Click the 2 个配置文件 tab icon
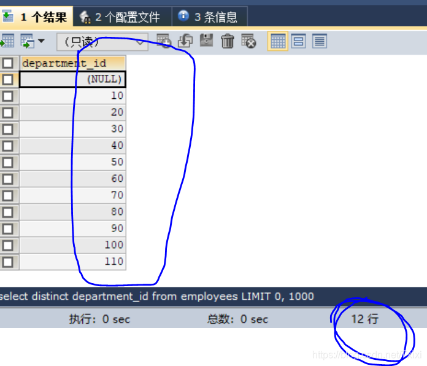This screenshot has height=366, width=427. [x=85, y=17]
